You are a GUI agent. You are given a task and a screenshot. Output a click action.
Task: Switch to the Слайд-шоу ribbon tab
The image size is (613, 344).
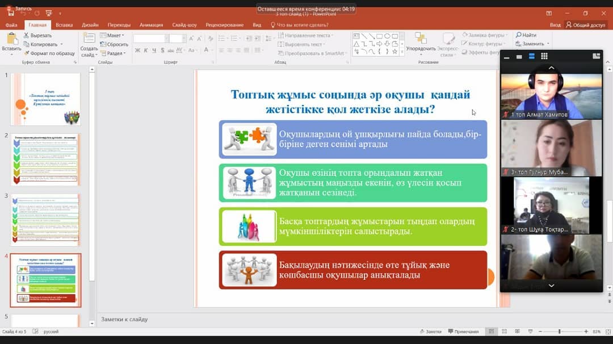click(x=184, y=24)
